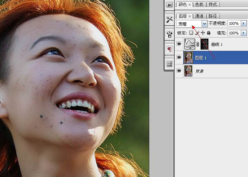Screen dimensions: 248x177
Task: Switch to the 色板 tab
Action: [199, 4]
